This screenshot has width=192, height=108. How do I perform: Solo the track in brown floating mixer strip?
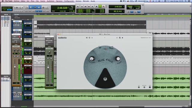(x=15, y=56)
